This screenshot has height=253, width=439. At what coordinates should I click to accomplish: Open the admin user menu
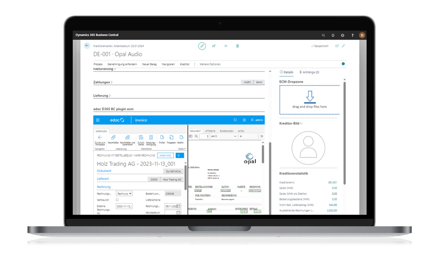coord(257,120)
